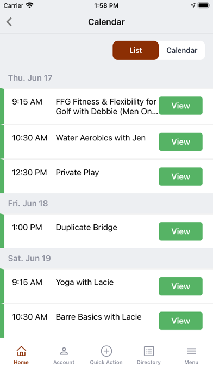Image resolution: width=213 pixels, height=379 pixels.
Task: View the Yoga with Lacie event
Action: (181, 286)
